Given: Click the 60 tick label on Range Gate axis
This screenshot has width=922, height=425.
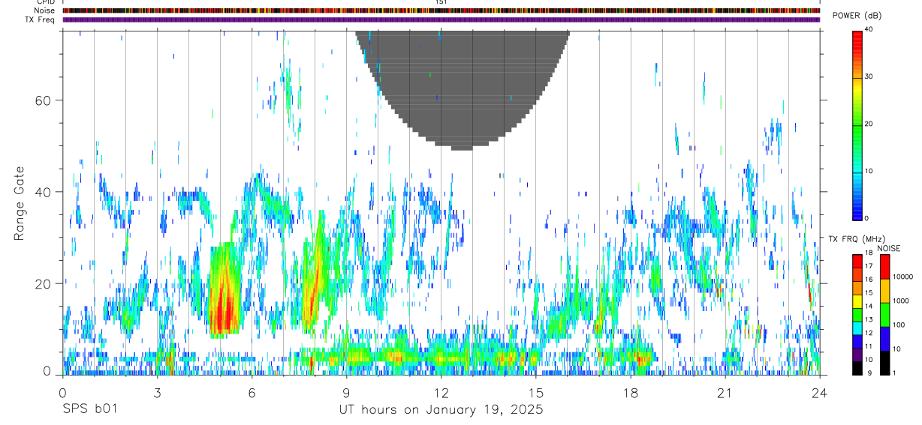Looking at the screenshot, I should 42,100.
